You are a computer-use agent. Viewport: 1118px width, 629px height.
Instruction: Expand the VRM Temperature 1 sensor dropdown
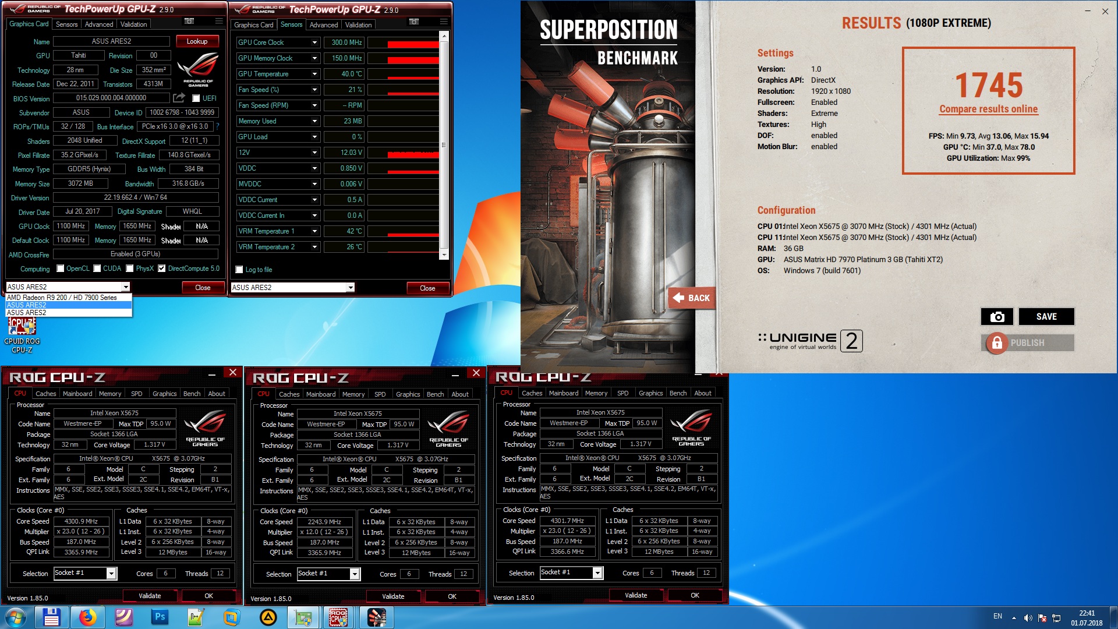click(x=314, y=231)
